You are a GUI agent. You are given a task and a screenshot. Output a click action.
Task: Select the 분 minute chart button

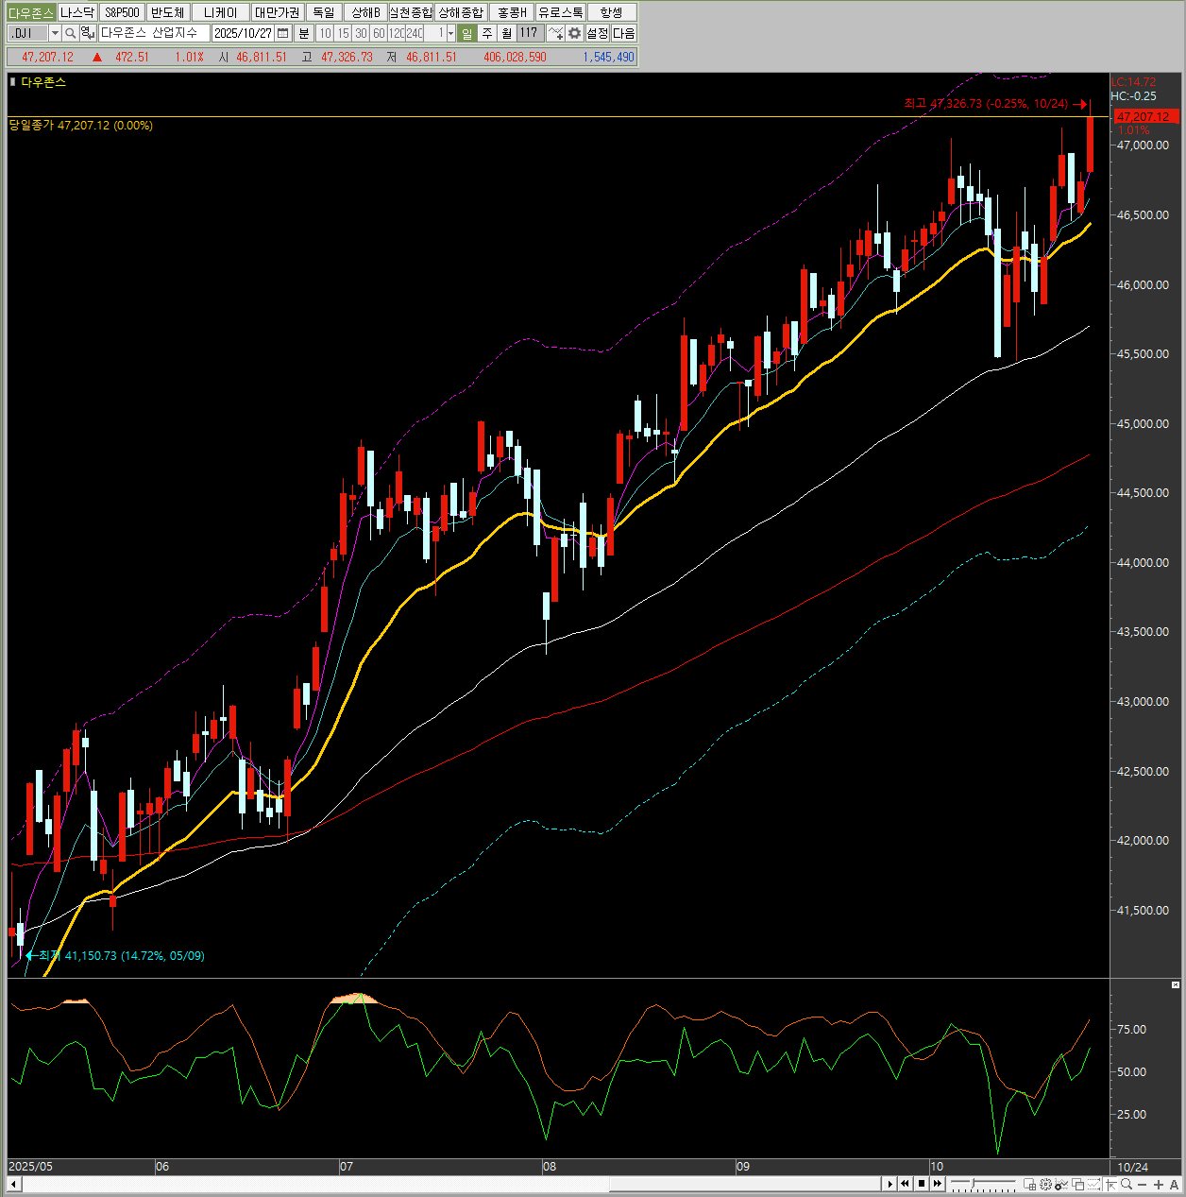coord(303,33)
